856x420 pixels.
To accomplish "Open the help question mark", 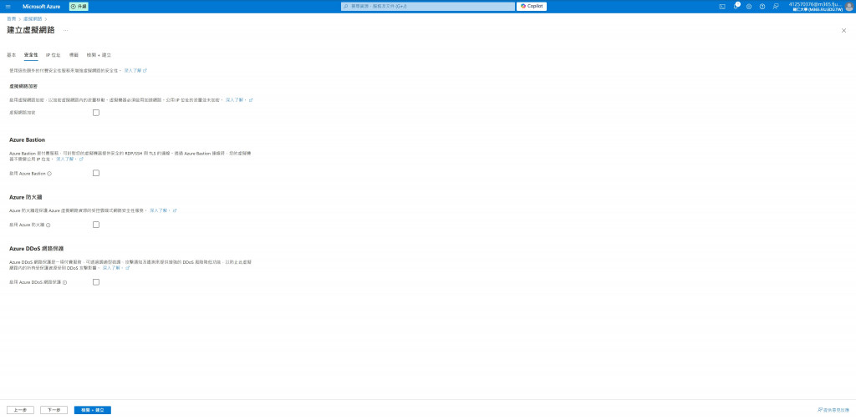I will 762,7.
